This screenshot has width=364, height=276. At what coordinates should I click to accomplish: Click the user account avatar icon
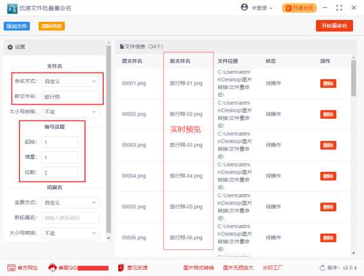click(x=244, y=8)
